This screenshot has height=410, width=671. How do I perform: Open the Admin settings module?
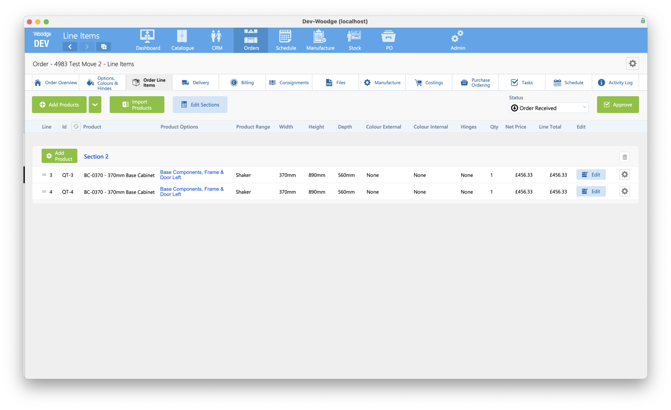[x=458, y=40]
